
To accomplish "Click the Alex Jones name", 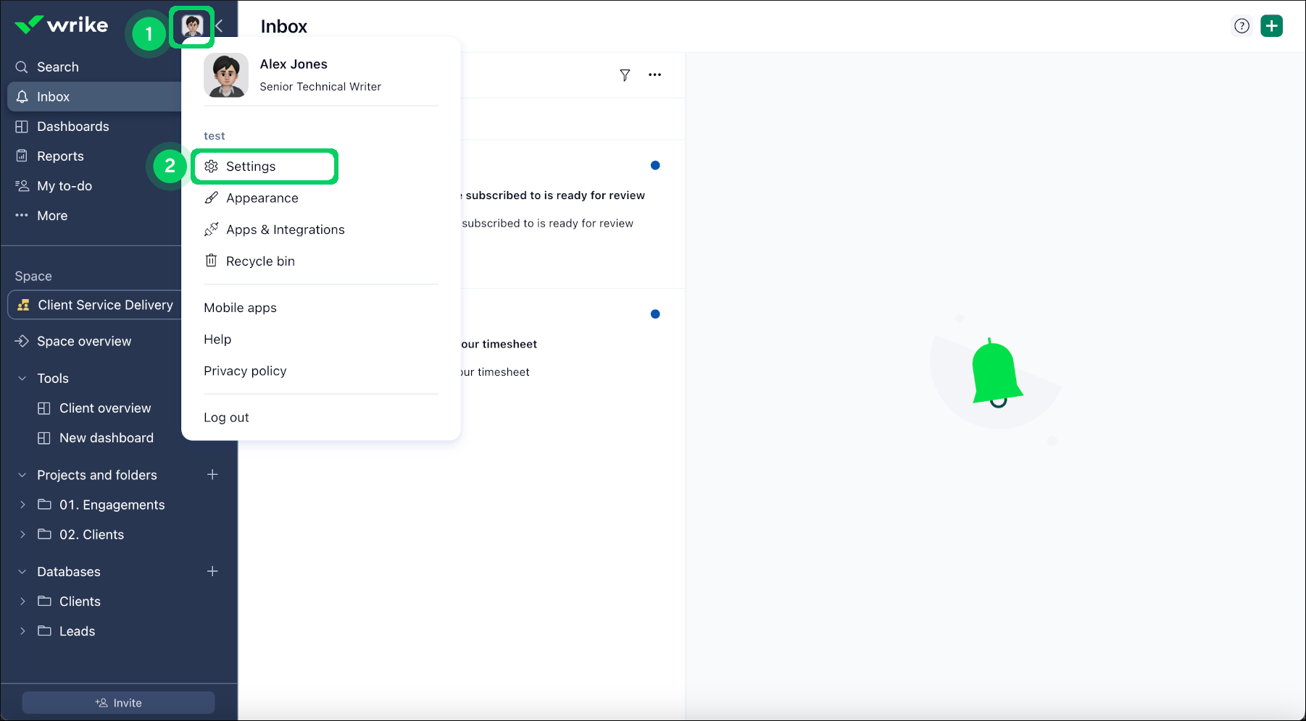I will [294, 64].
